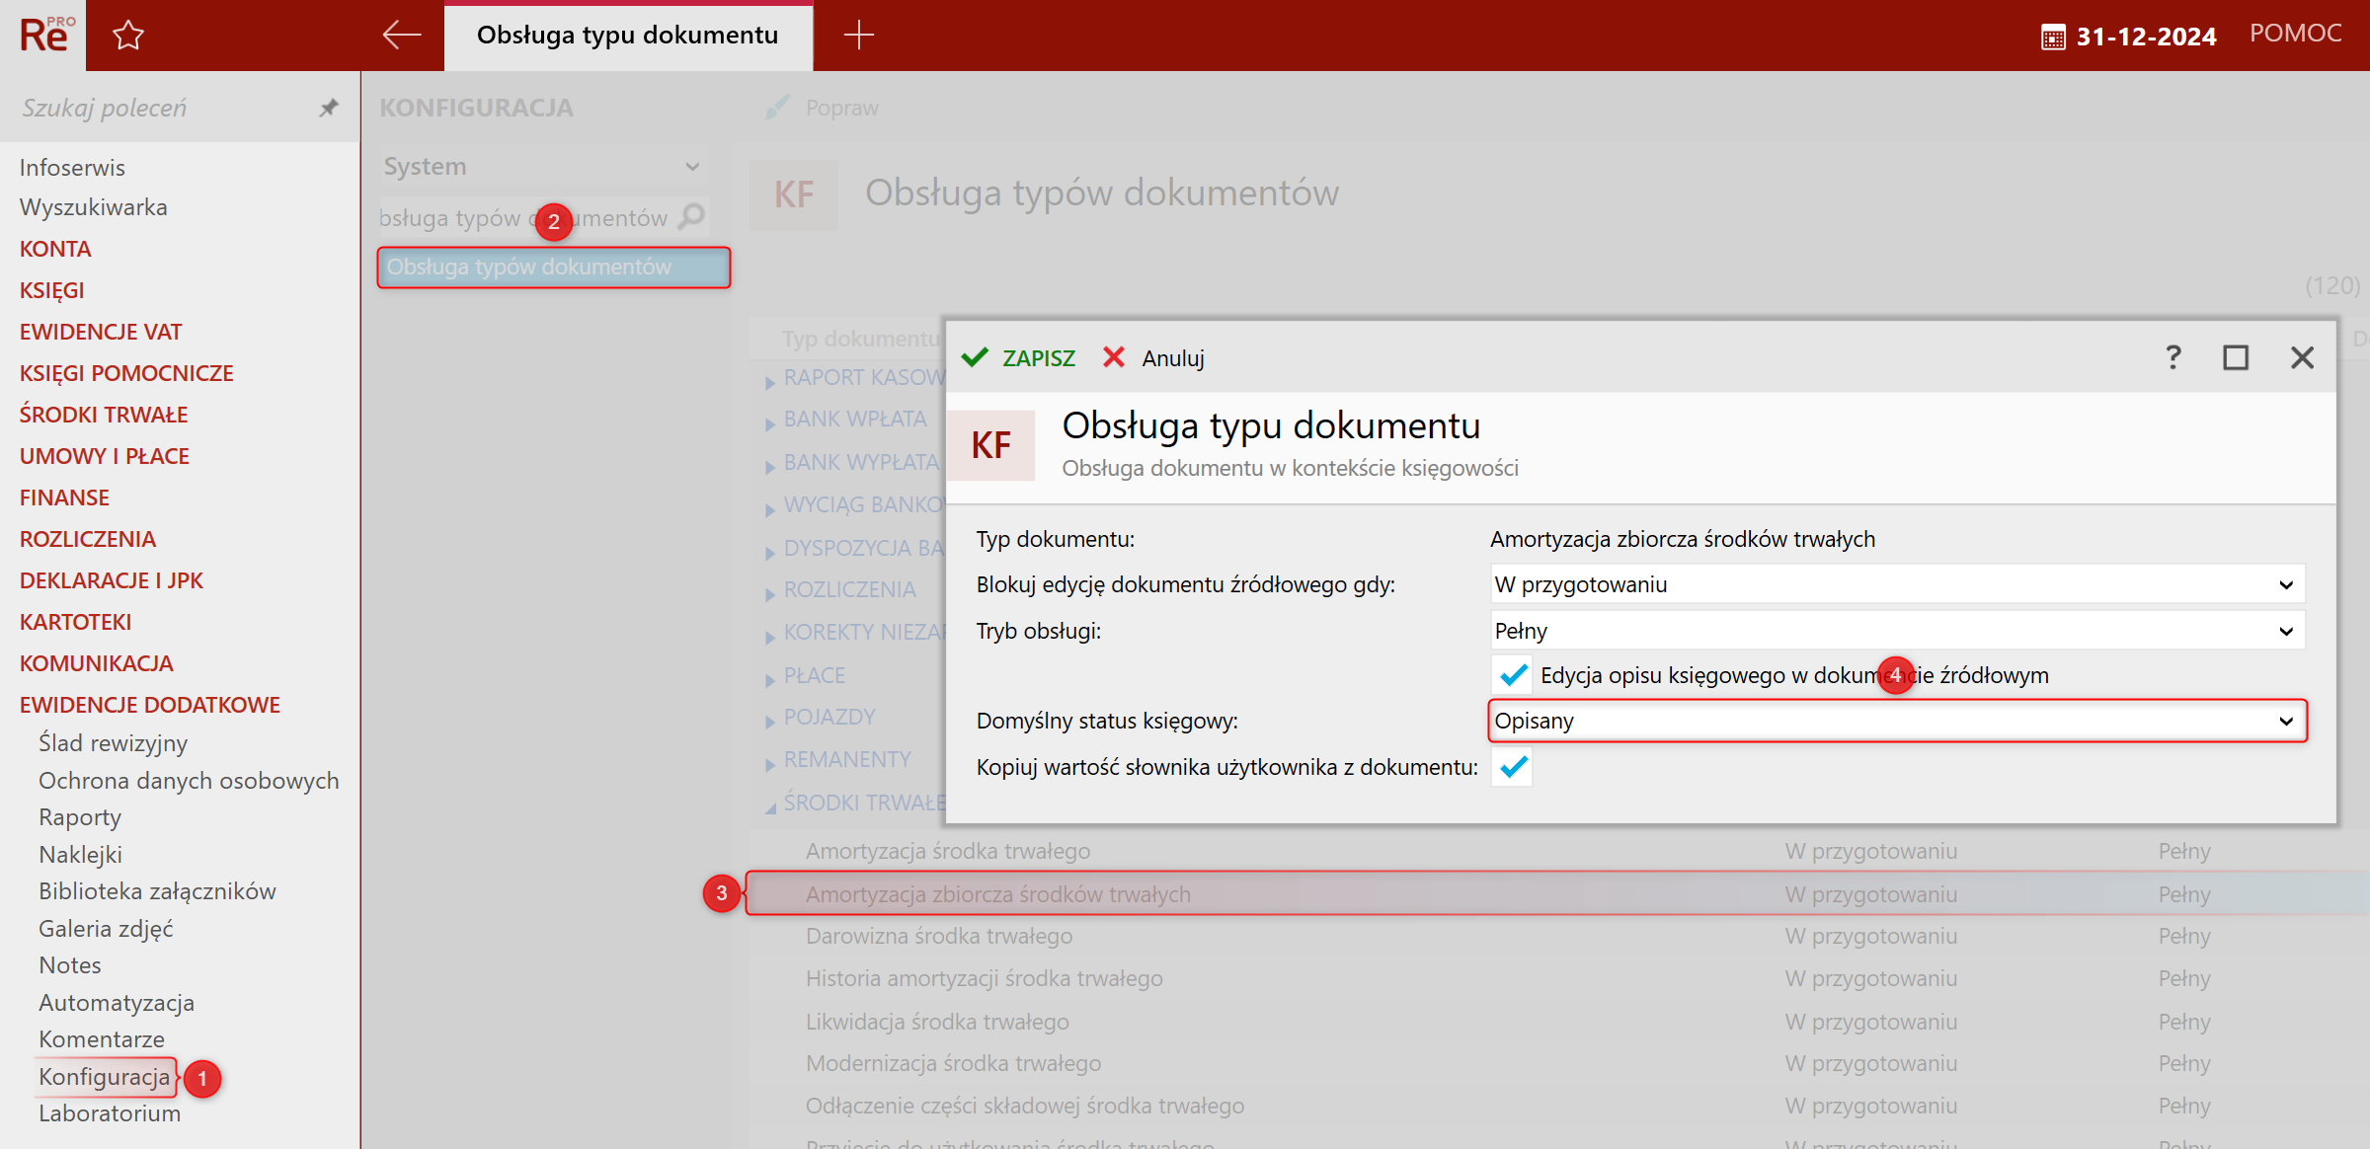2370x1149 pixels.
Task: Click the favorites star icon
Action: tap(128, 36)
